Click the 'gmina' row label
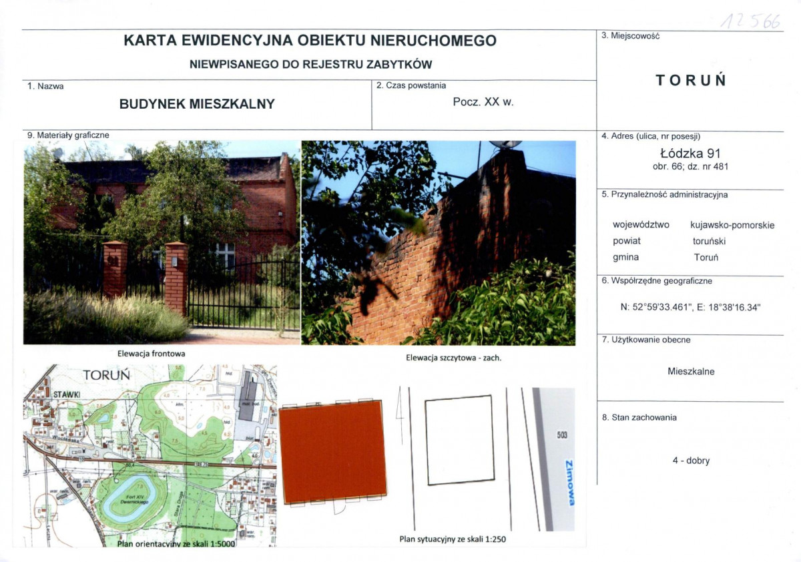 [x=625, y=257]
